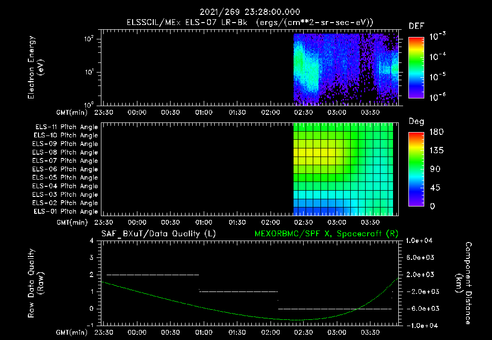The height and width of the screenshot is (340, 492).
Task: Select the ELS-06 Pitch Angle row label
Action: [x=65, y=170]
